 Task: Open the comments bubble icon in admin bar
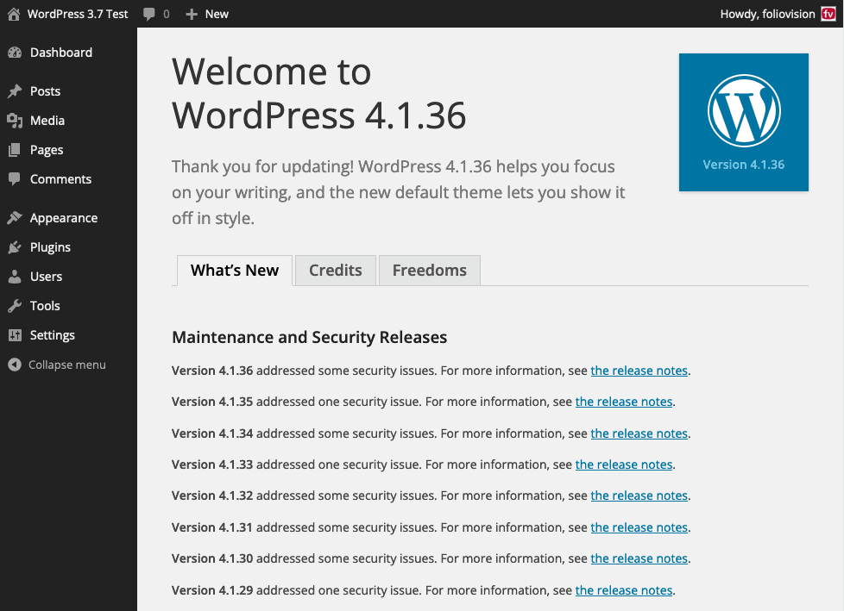pyautogui.click(x=149, y=15)
